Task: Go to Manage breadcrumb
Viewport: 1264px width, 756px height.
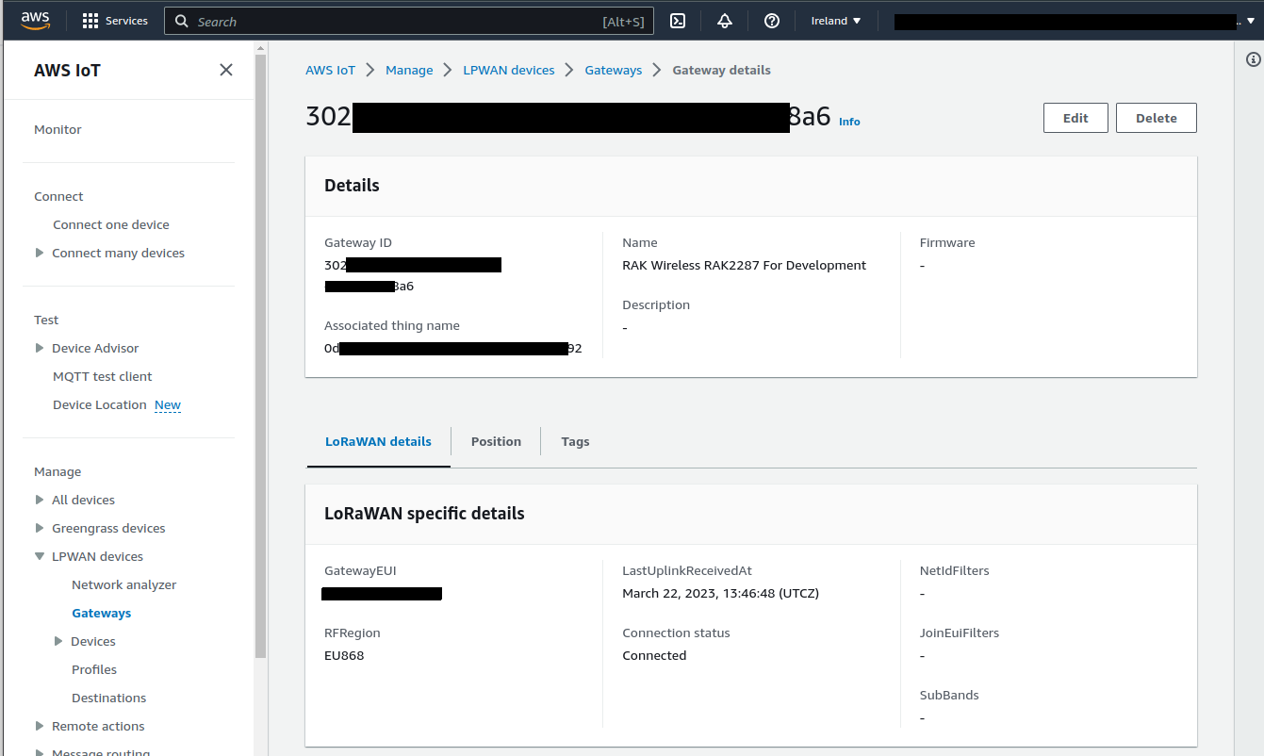Action: click(x=409, y=70)
